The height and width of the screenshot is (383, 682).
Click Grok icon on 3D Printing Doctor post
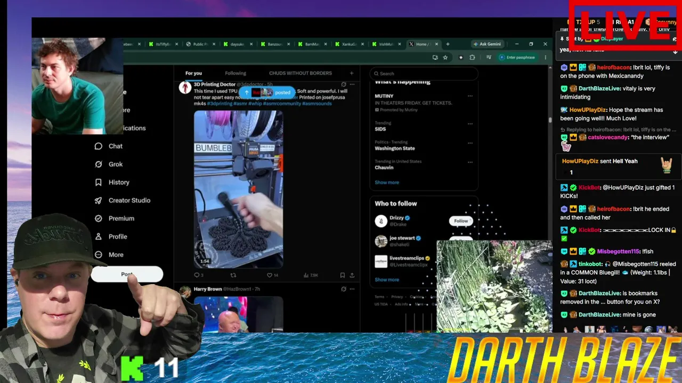pos(344,84)
